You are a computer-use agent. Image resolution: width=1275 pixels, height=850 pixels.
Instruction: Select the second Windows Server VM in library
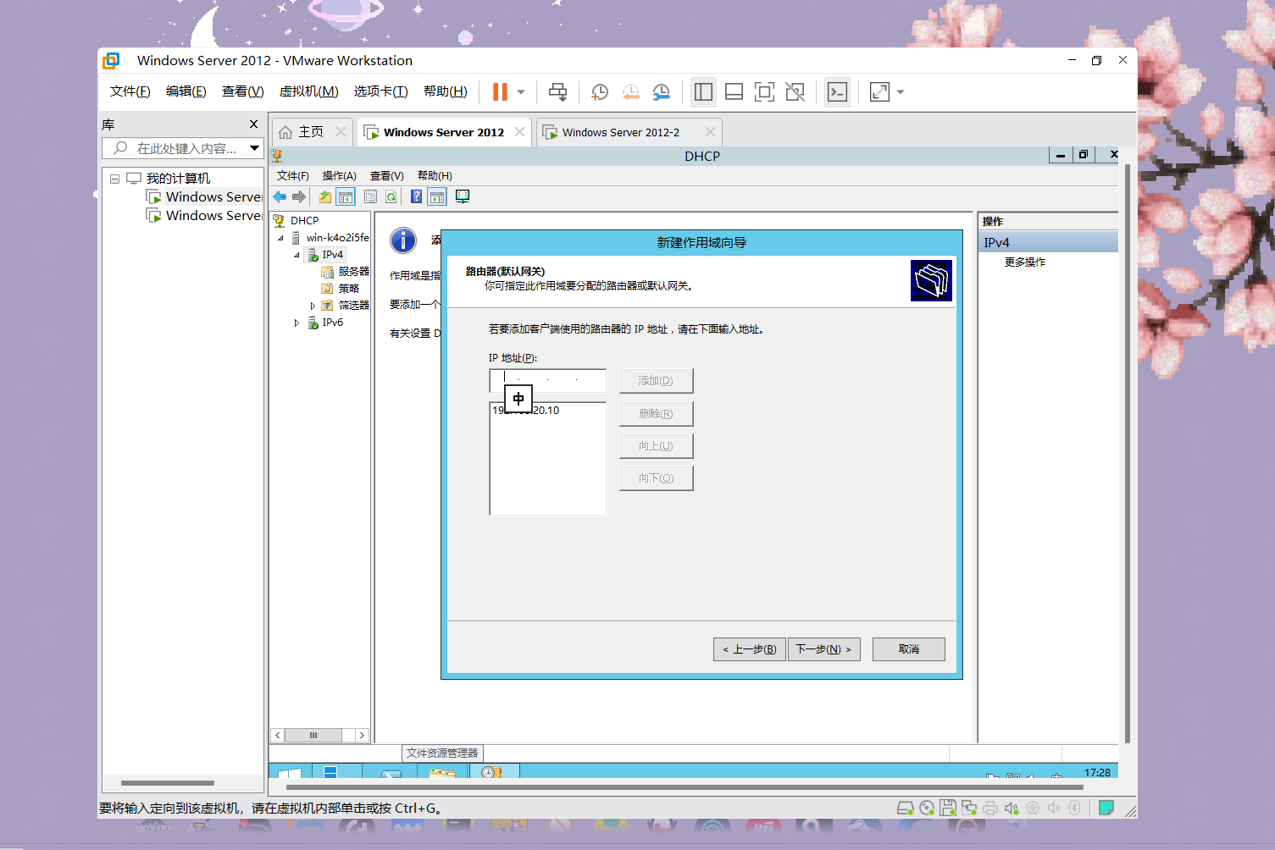click(204, 215)
